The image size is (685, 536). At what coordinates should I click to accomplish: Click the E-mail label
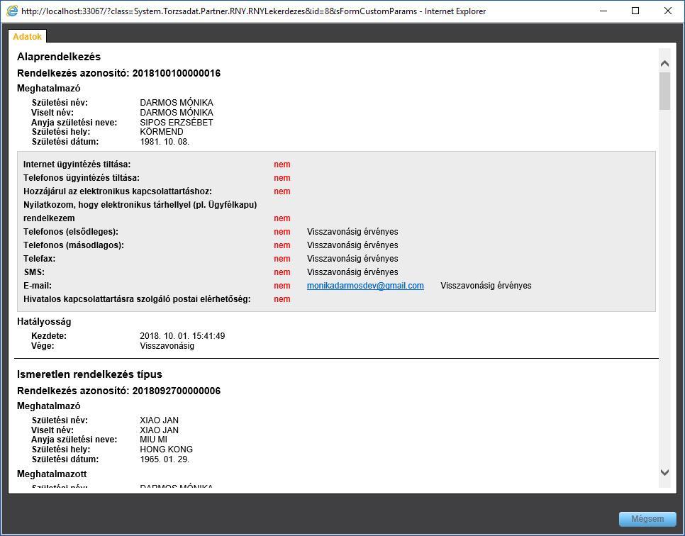click(38, 286)
